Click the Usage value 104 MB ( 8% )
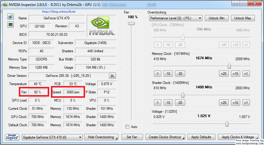The image size is (264, 145). click(x=95, y=68)
